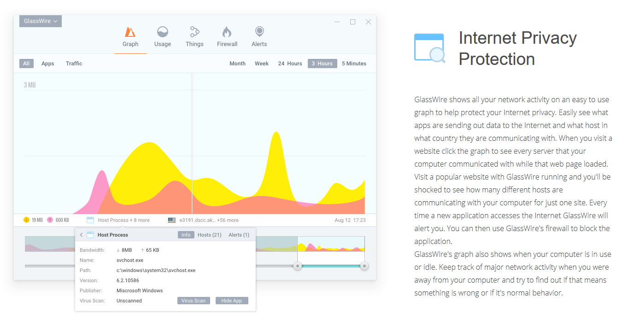The width and height of the screenshot is (628, 319).
Task: Open the Hosts (21) tab
Action: [210, 235]
